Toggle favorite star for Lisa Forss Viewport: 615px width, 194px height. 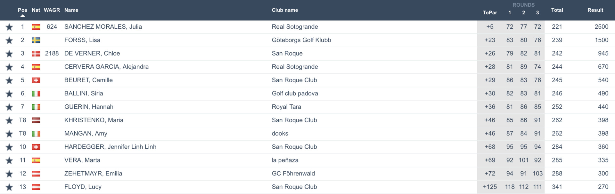[x=9, y=41]
